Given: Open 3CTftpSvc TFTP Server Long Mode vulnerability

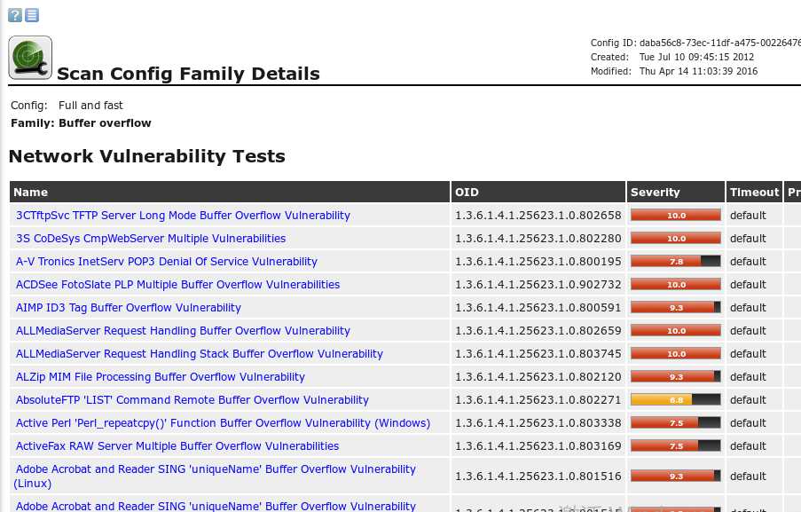Looking at the screenshot, I should coord(183,216).
